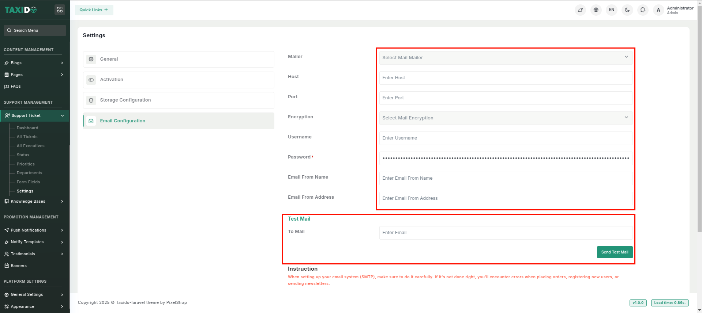Screen dimensions: 702x313
Task: Click the Banners sidebar icon
Action: click(x=7, y=266)
